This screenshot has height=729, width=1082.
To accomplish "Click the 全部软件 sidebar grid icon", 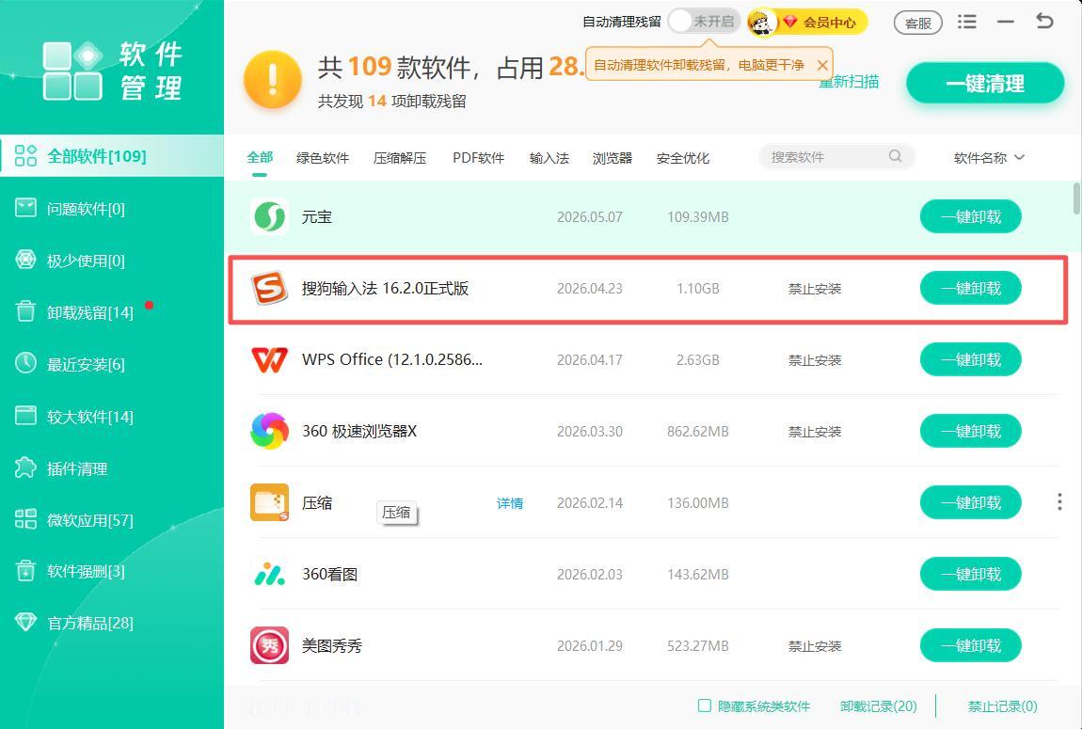I will pos(25,156).
